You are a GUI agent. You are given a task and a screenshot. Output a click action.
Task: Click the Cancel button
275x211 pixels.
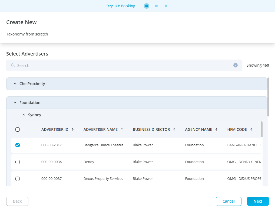228,201
